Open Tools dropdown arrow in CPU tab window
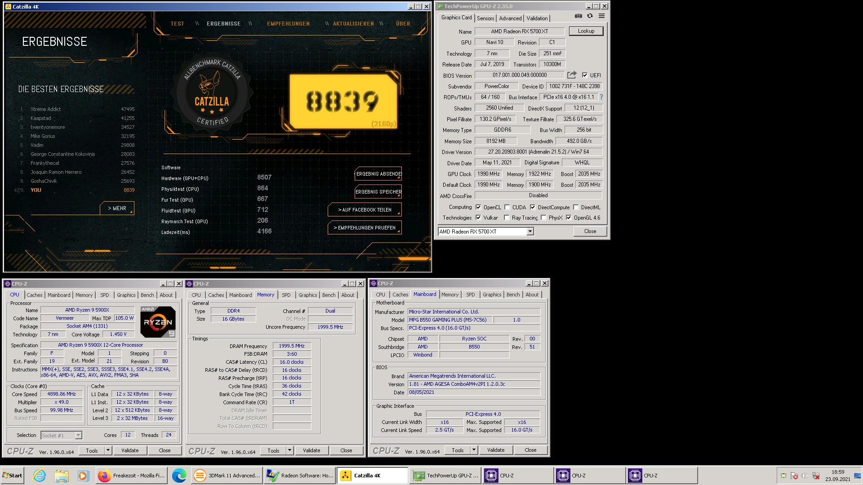The height and width of the screenshot is (485, 863). point(108,450)
